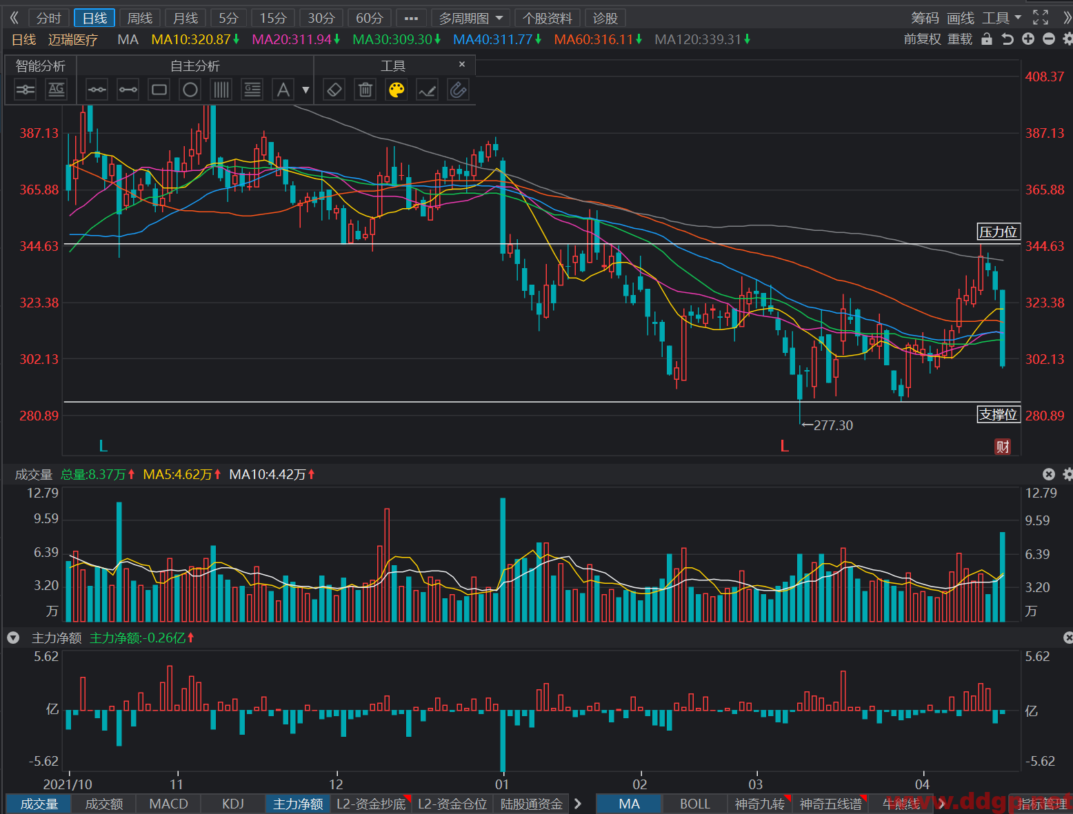
Task: Select the bottom MA main-chart tab
Action: 629,804
